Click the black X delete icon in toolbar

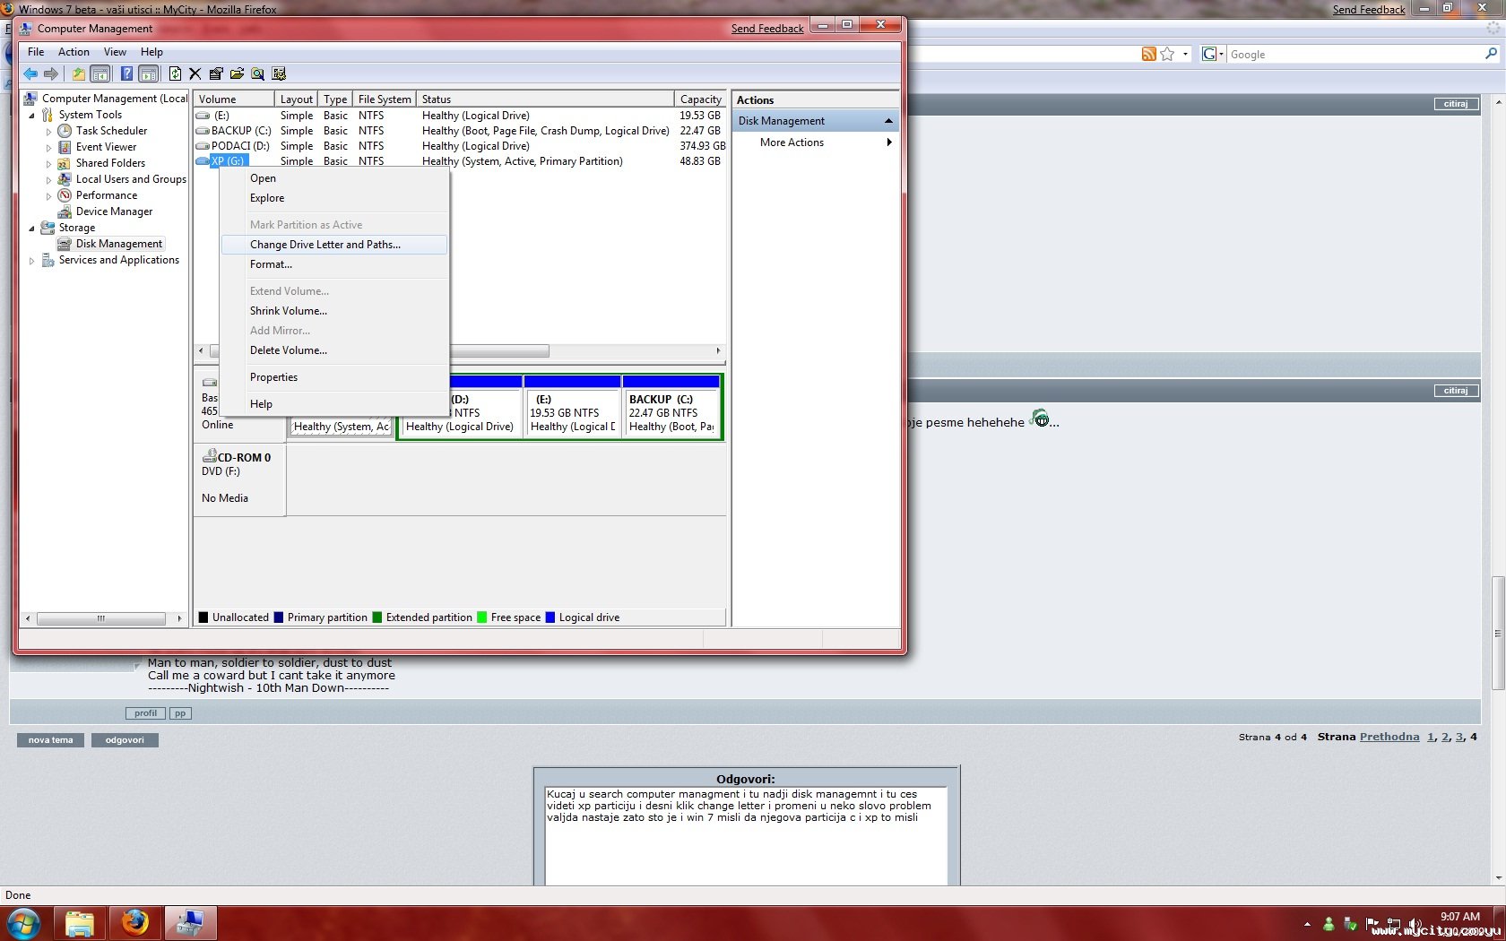[x=195, y=73]
